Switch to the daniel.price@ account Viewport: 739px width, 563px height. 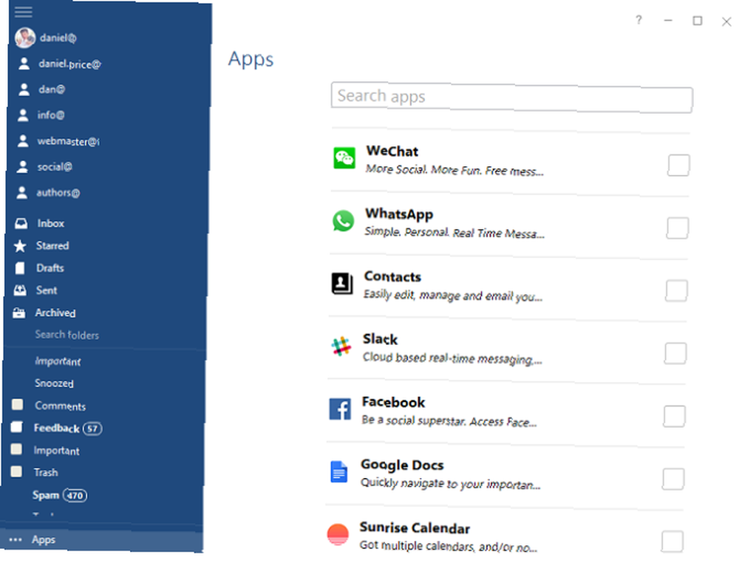click(69, 64)
